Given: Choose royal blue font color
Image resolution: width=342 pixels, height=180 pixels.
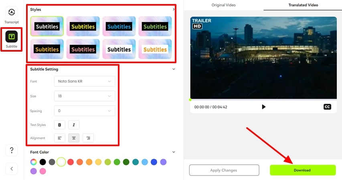Looking at the screenshot, I should pos(154,162).
